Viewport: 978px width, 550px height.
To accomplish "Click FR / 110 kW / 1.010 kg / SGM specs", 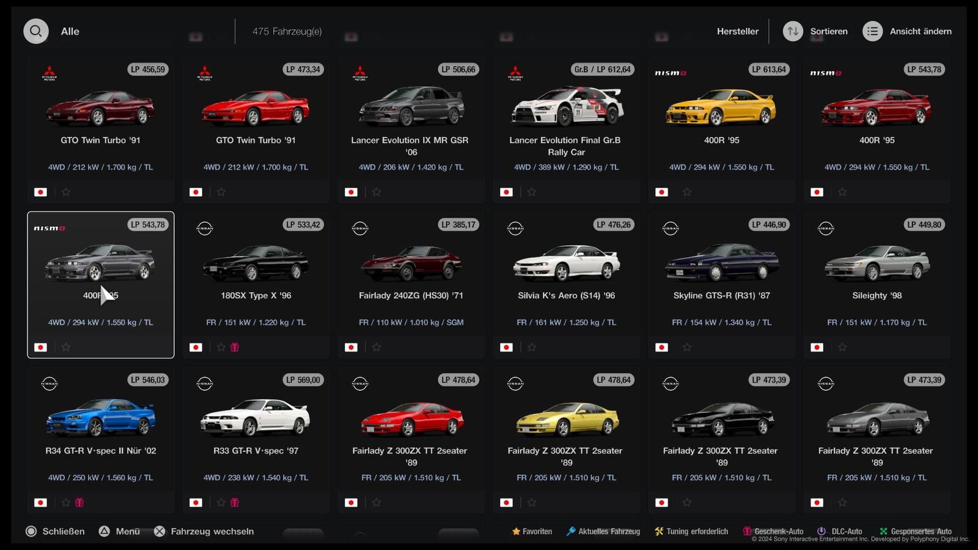I will (411, 323).
